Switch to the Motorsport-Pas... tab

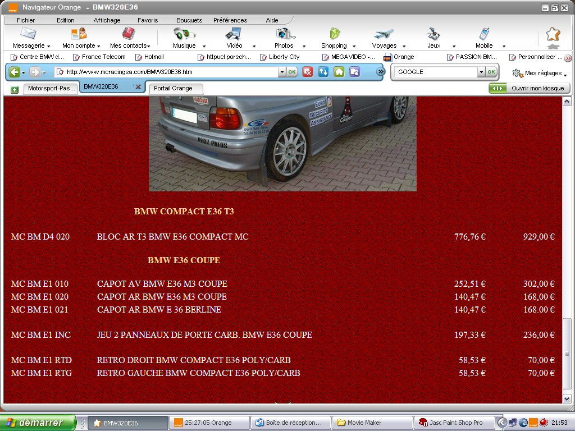[51, 88]
